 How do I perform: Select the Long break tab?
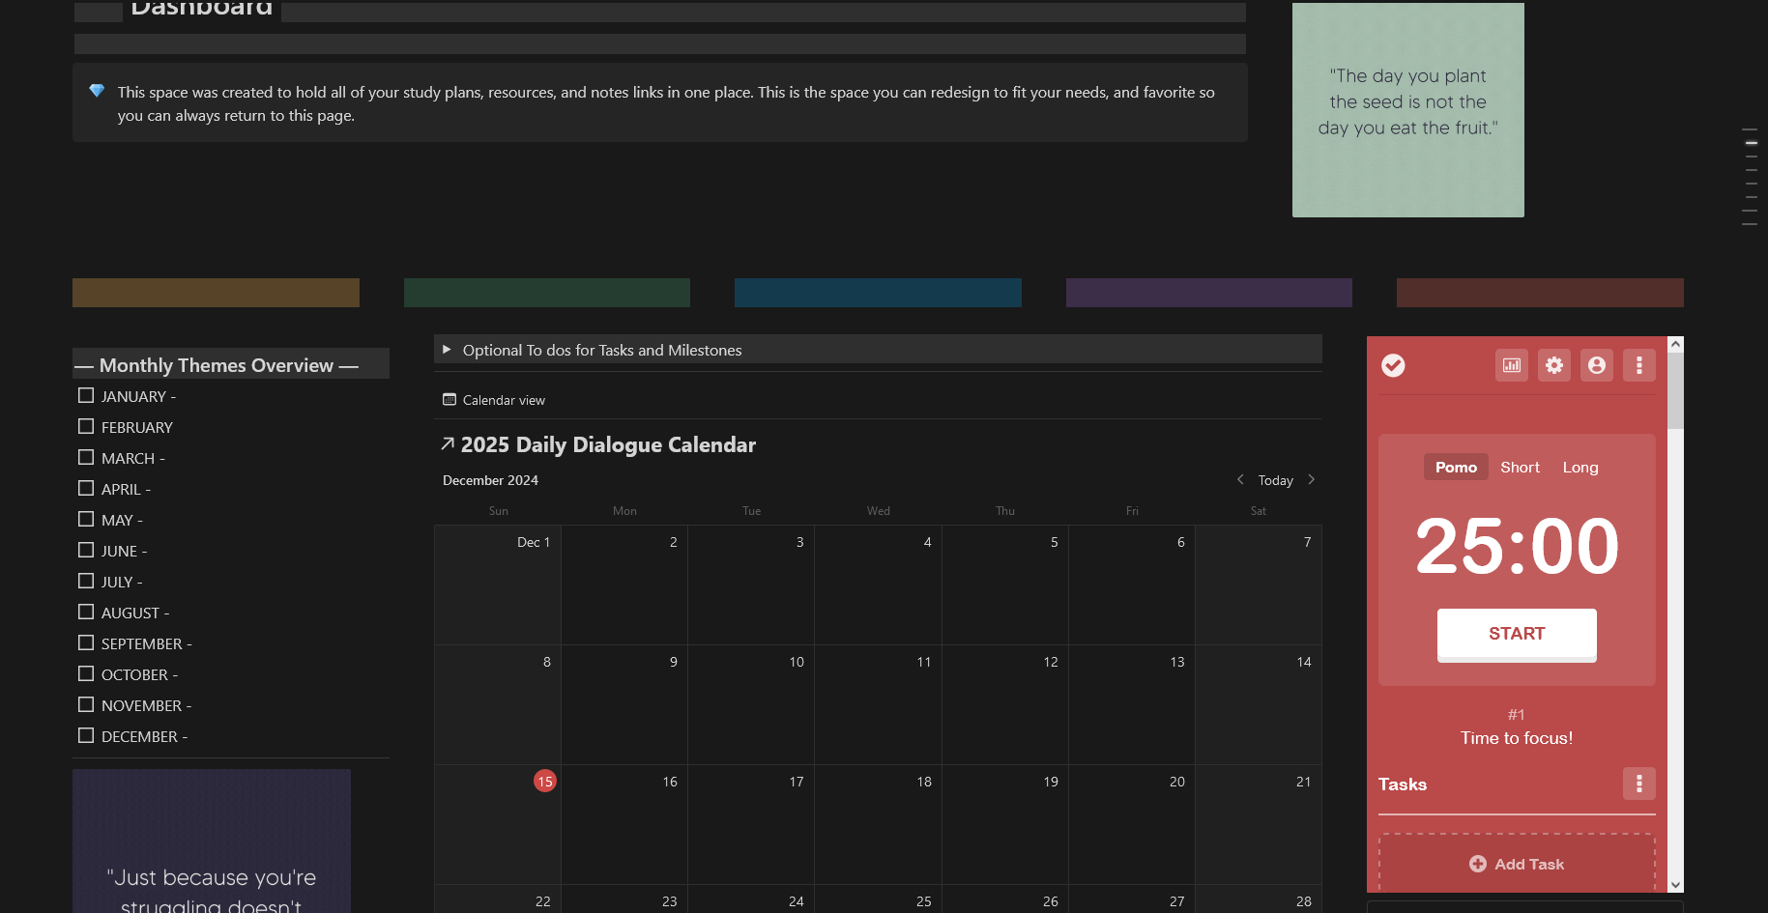coord(1580,468)
